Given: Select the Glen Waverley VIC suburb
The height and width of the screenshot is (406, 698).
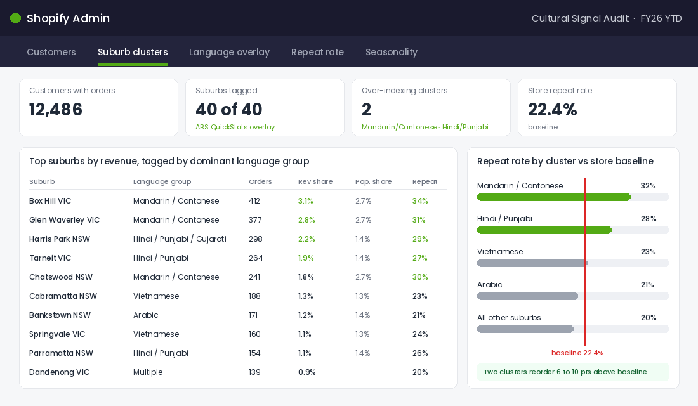Looking at the screenshot, I should click(x=65, y=220).
